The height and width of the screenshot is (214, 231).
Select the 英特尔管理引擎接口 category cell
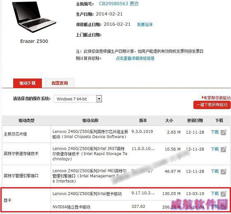click(26, 176)
